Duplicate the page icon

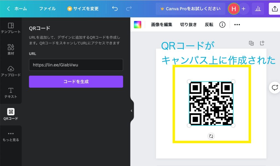[251, 43]
